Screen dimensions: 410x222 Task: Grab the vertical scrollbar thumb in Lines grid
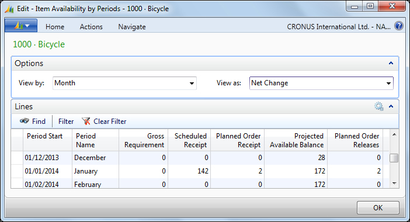(394, 158)
